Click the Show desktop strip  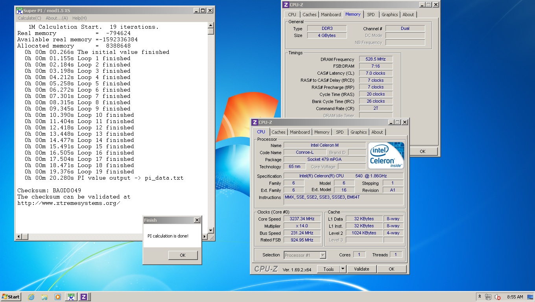531,297
